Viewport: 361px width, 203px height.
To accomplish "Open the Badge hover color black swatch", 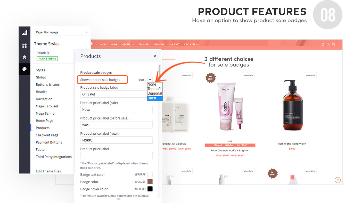I will click(150, 189).
